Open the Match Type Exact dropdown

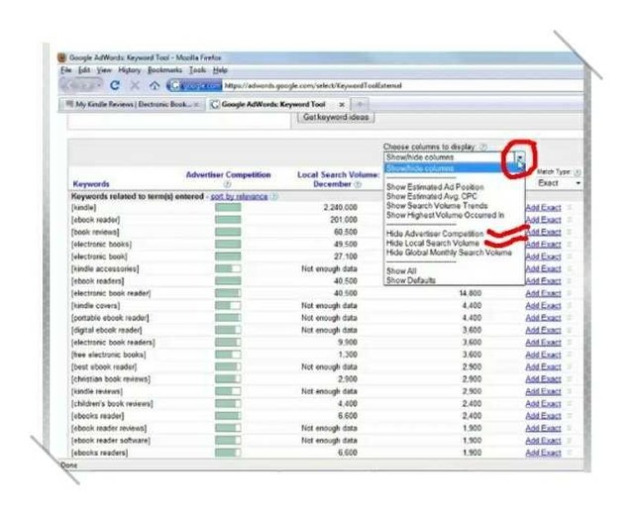(559, 183)
